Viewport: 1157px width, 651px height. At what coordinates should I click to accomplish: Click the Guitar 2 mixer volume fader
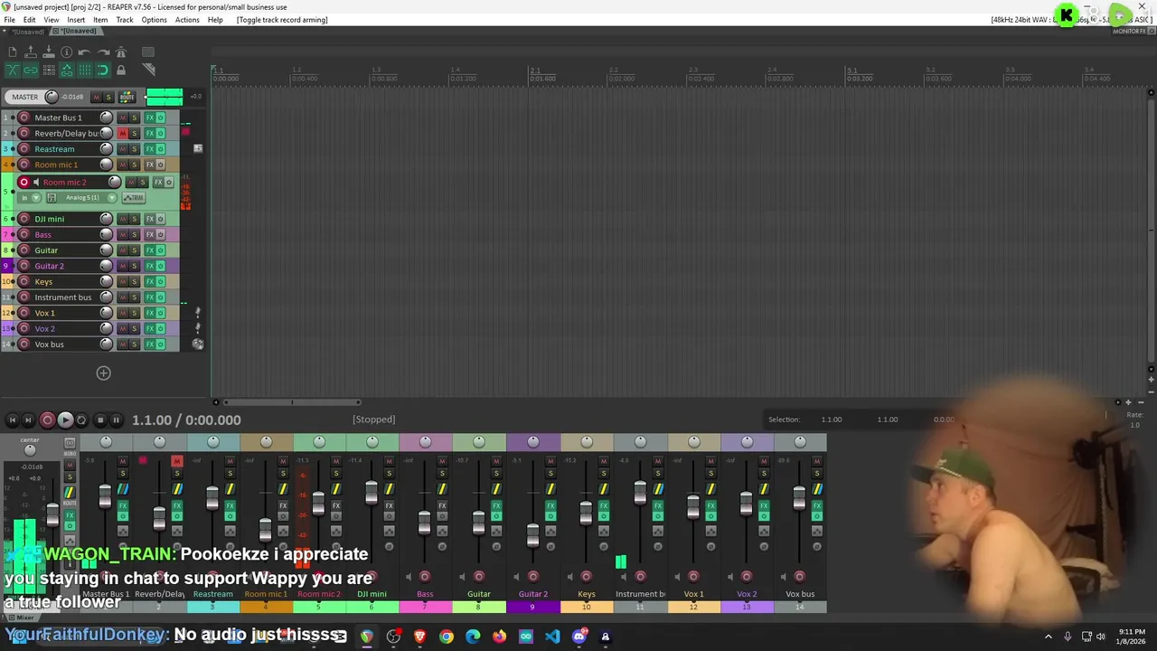pyautogui.click(x=532, y=535)
